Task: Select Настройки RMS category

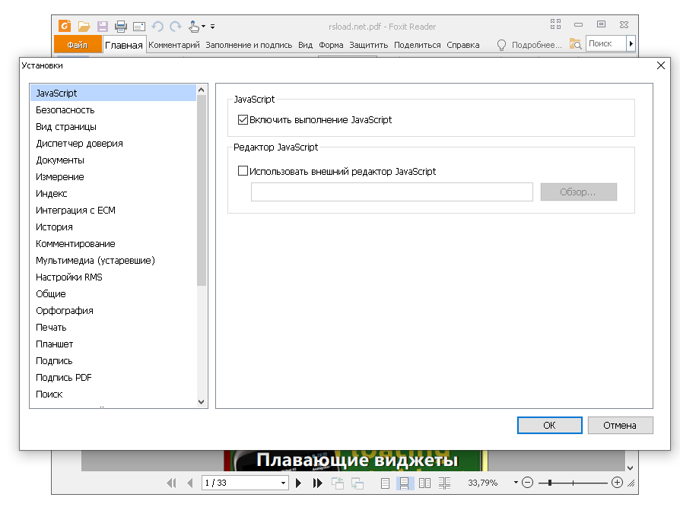Action: (113, 277)
